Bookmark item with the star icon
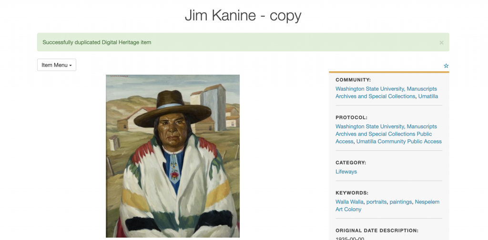 (446, 66)
